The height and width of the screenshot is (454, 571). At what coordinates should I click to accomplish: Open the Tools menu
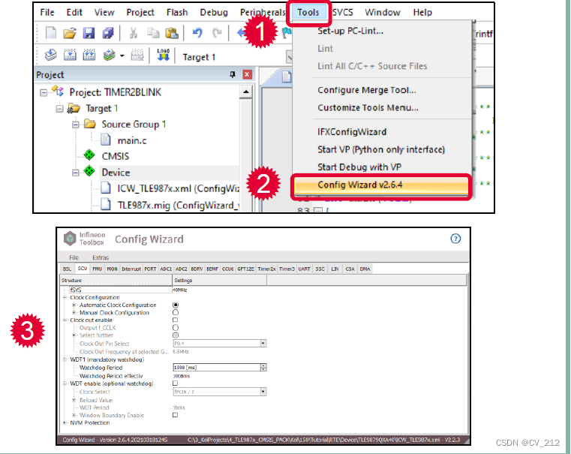(308, 12)
